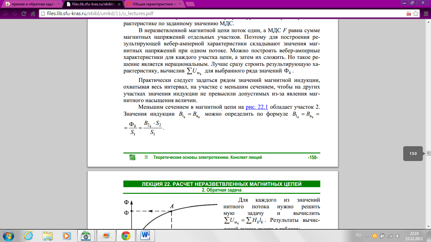
Task: Open the power/battery tray icon
Action: click(382, 236)
